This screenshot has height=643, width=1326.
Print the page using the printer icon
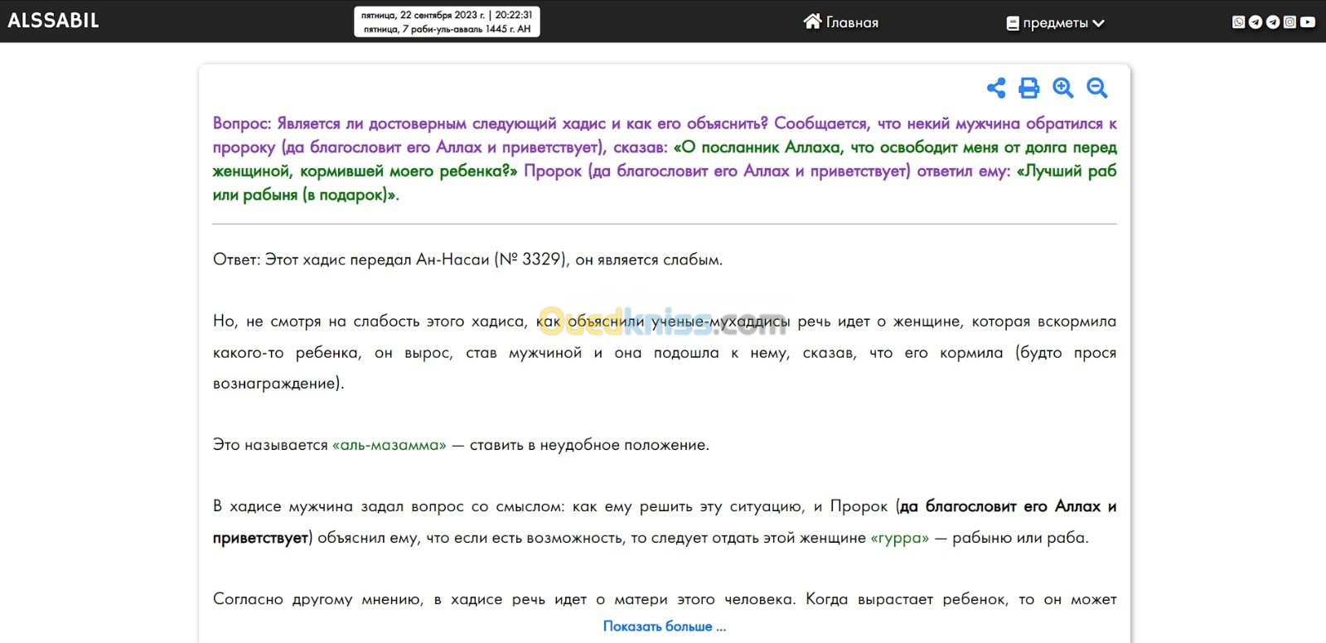1028,88
